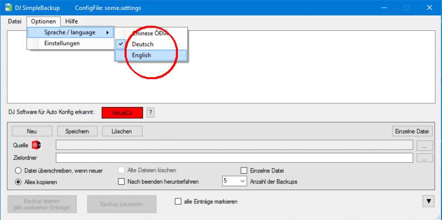Browse for Zielordner with ellipsis button

click(x=425, y=158)
